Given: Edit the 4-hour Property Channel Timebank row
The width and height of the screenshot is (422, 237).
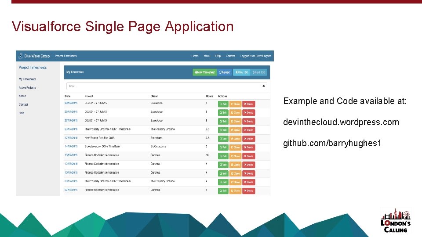Looking at the screenshot, I should click(x=223, y=182).
